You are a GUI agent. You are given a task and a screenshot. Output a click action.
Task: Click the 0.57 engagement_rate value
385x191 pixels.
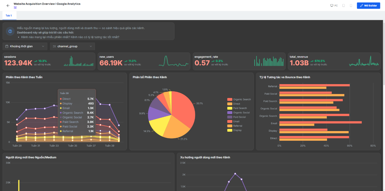tap(202, 63)
